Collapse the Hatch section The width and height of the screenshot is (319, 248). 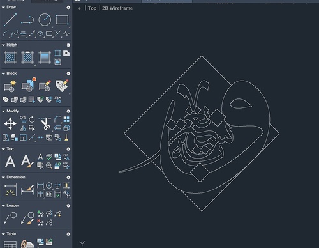pos(3,45)
